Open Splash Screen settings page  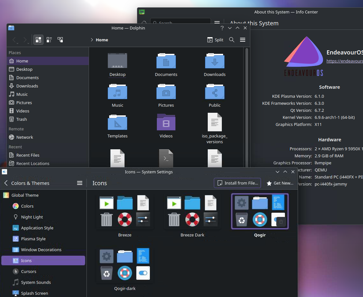click(44, 293)
